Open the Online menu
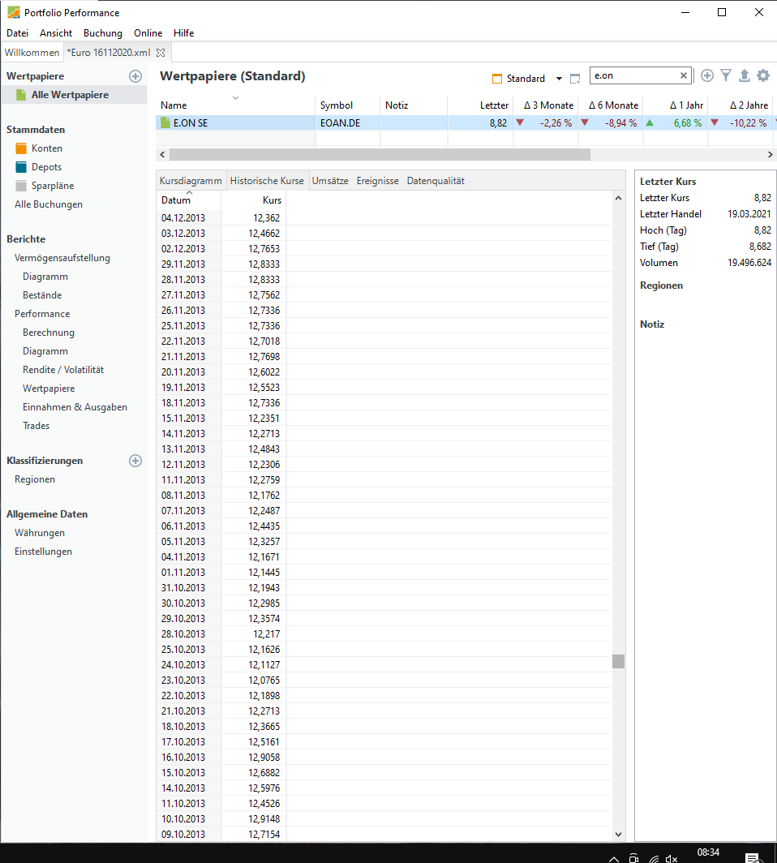The width and height of the screenshot is (777, 863). click(x=148, y=33)
